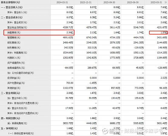
Task: Click the 二、营业总成本(元) row label
Action: pyautogui.click(x=12, y=17)
